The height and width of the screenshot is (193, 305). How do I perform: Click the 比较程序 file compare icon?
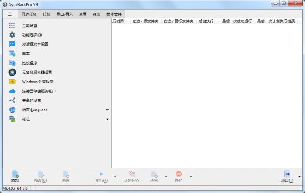[x=12, y=63]
